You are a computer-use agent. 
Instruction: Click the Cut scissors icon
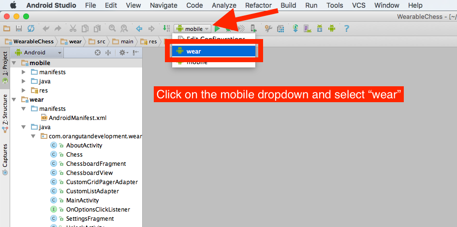coord(73,28)
